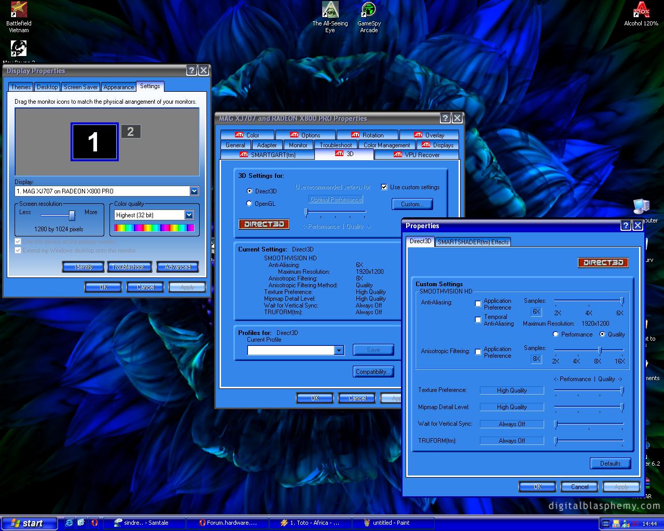Open Alcohol 120% desktop icon
Screen dimensions: 664x531
pos(641,15)
